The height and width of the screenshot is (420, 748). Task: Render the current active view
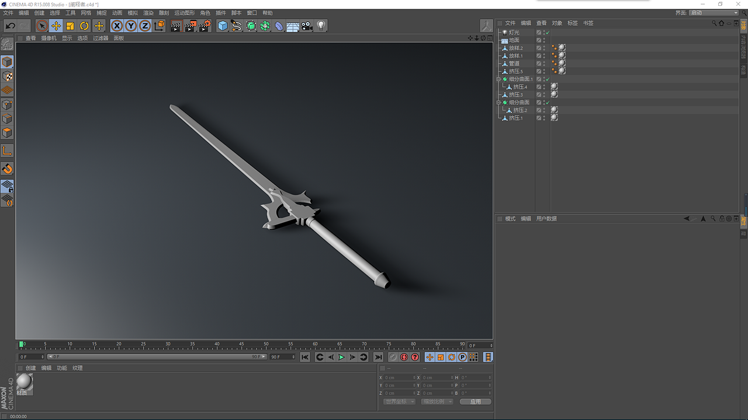pos(176,26)
